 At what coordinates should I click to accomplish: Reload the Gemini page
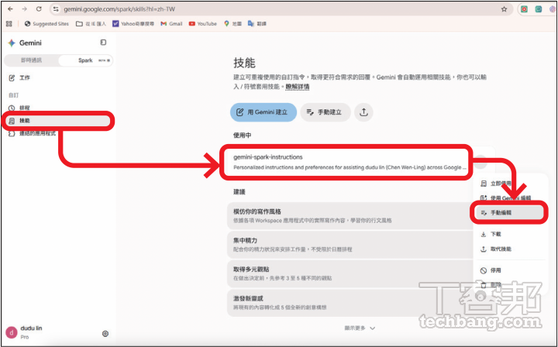(x=39, y=9)
